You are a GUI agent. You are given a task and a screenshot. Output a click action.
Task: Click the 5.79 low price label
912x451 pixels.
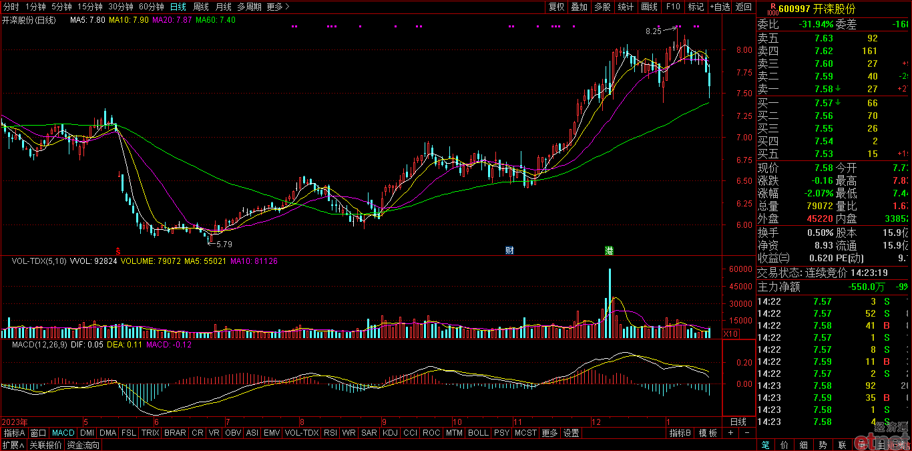tap(224, 244)
